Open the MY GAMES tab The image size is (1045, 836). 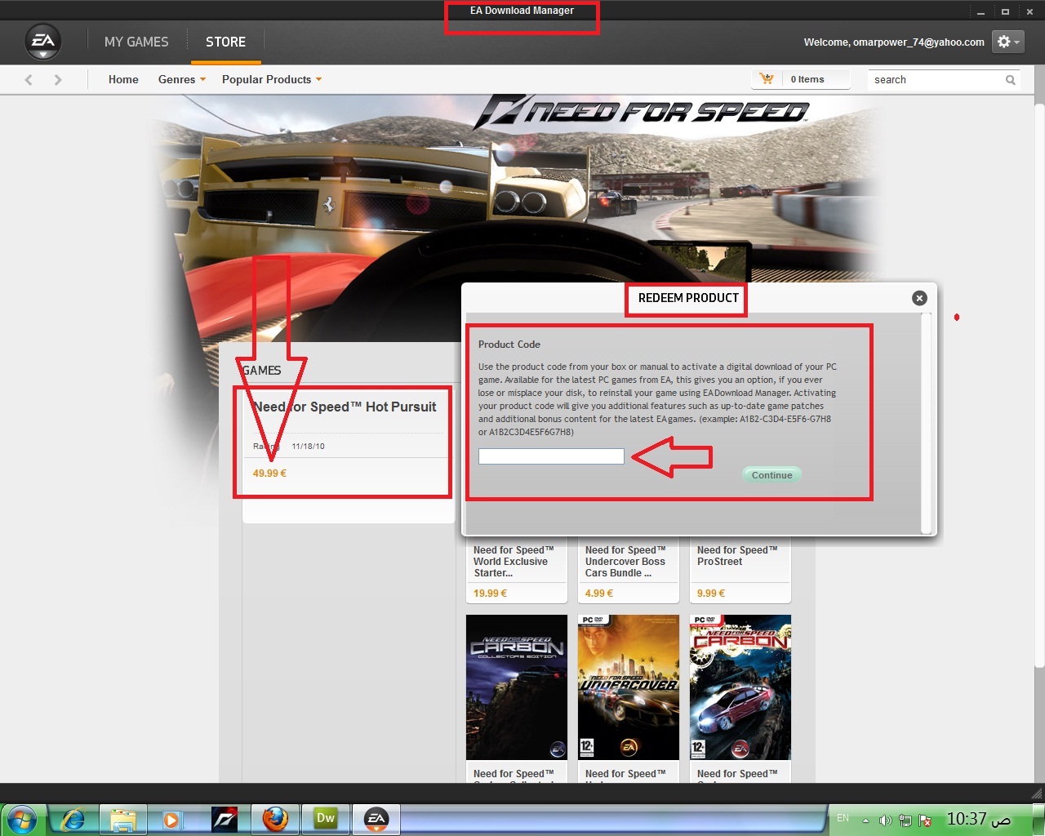(x=136, y=42)
